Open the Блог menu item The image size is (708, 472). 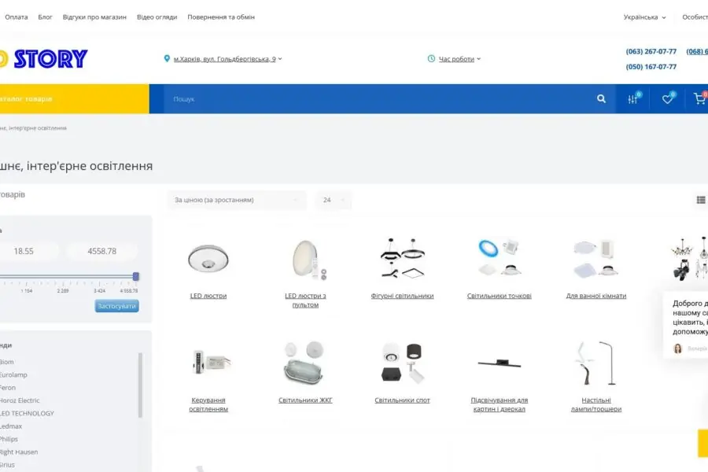46,17
